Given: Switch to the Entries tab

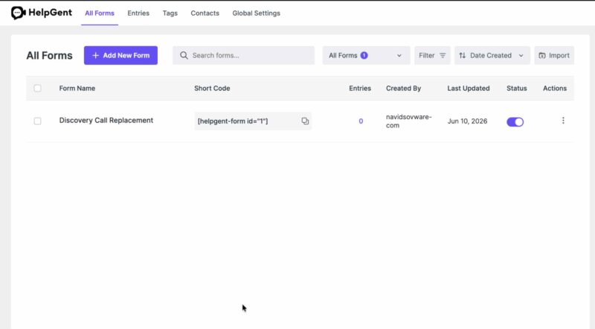Looking at the screenshot, I should coord(138,13).
